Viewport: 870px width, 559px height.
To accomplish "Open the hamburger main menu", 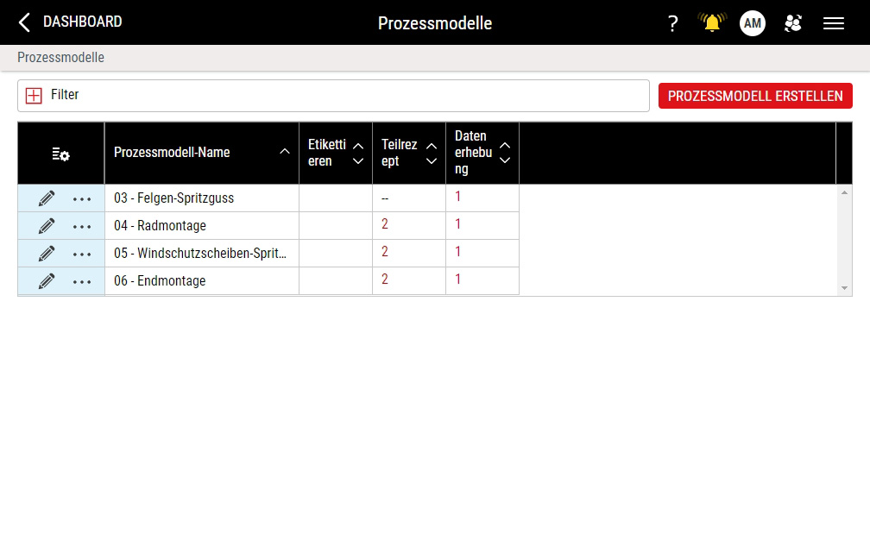I will point(834,23).
